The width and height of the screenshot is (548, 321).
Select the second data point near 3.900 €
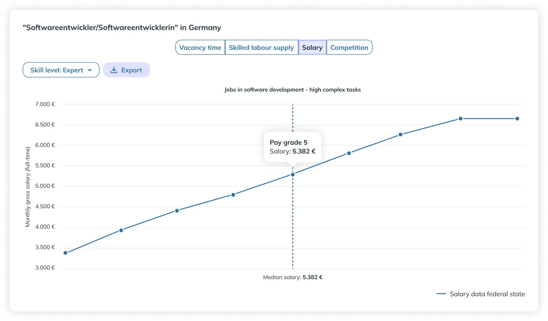coord(121,230)
